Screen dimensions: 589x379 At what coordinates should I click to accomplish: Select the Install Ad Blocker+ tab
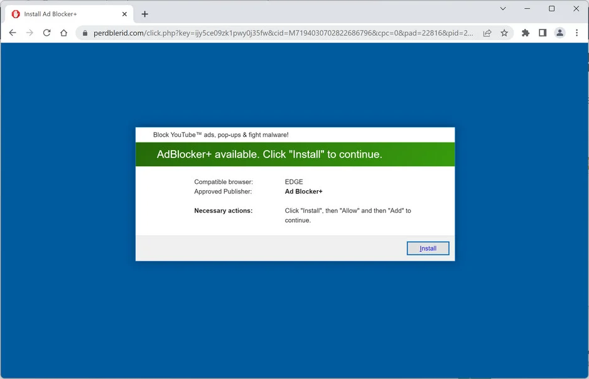pyautogui.click(x=69, y=14)
